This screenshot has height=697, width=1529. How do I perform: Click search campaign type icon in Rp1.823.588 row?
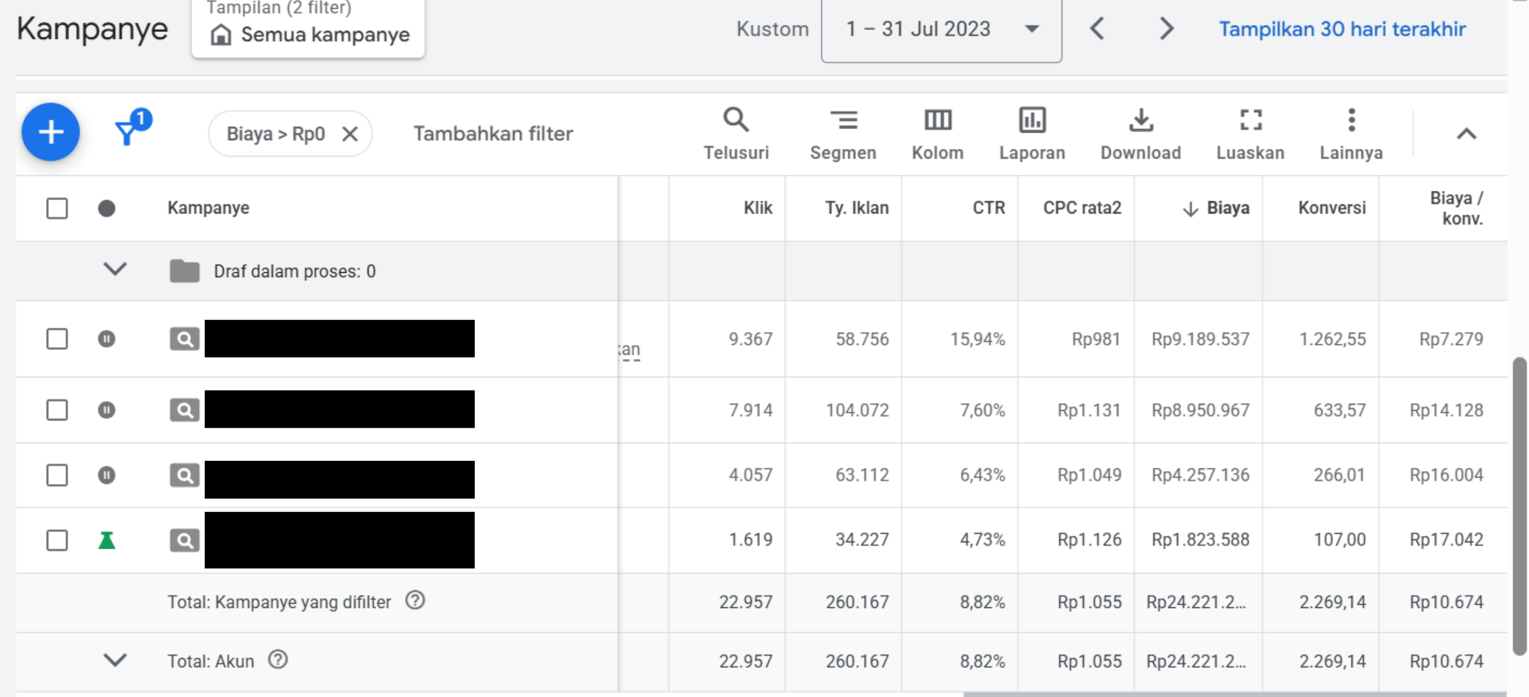click(x=184, y=540)
